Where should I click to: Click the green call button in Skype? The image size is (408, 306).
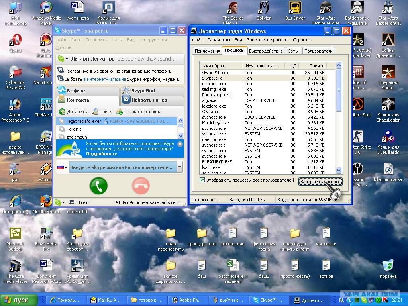[x=99, y=186]
